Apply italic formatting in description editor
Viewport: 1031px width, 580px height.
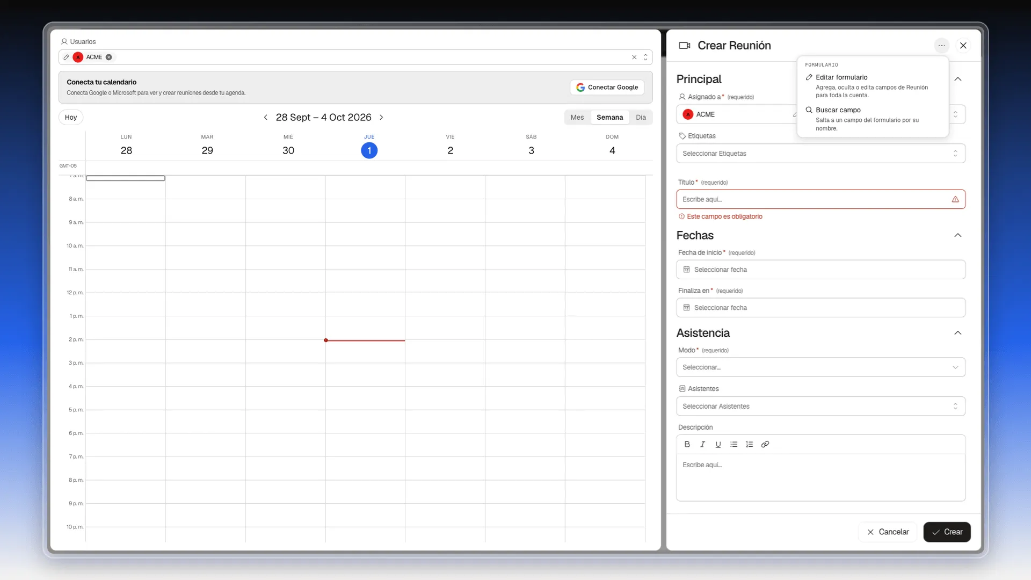pos(702,444)
